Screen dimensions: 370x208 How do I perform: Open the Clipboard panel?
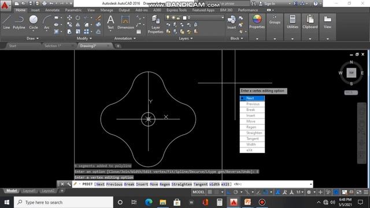click(310, 22)
